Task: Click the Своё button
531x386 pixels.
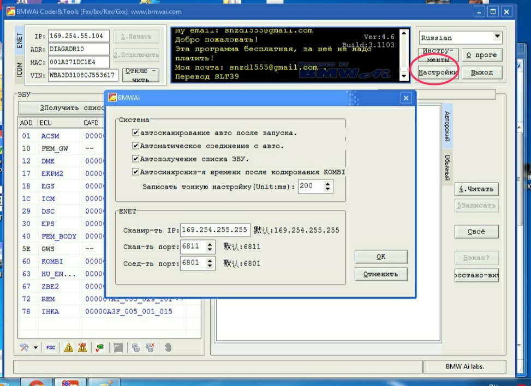Action: pos(476,232)
